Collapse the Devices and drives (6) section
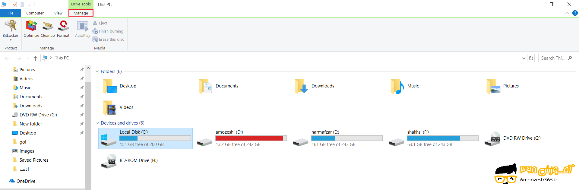579x190 pixels. click(97, 123)
